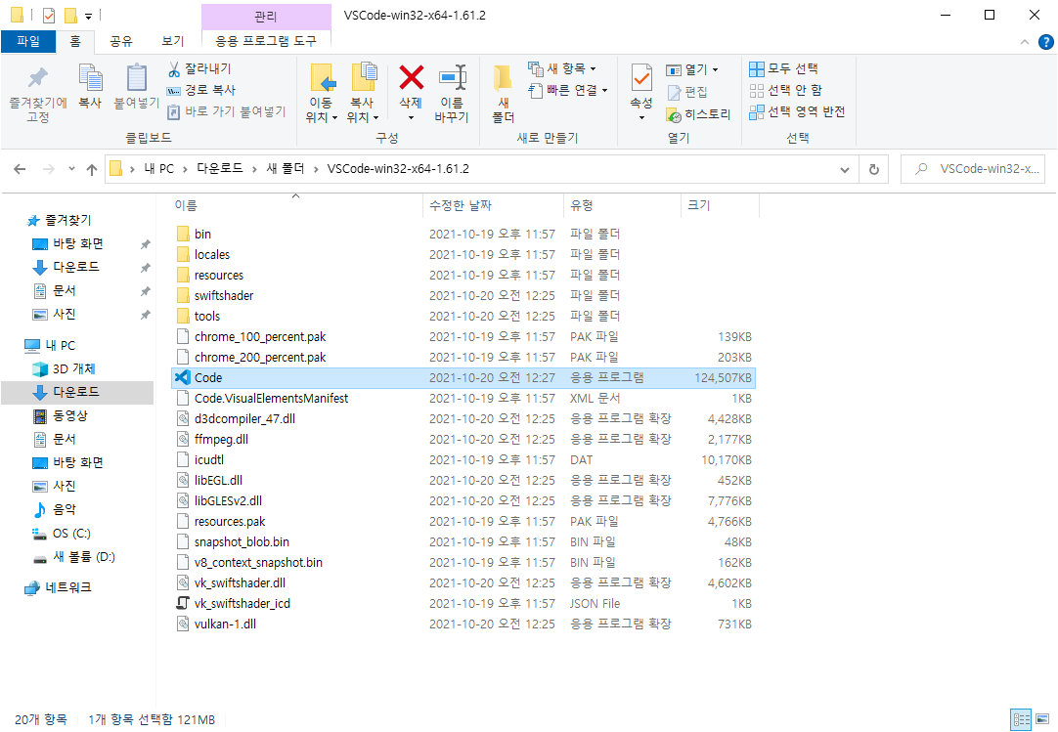Select chrome_100_percent.pak file
The height and width of the screenshot is (732, 1058).
click(x=463, y=336)
